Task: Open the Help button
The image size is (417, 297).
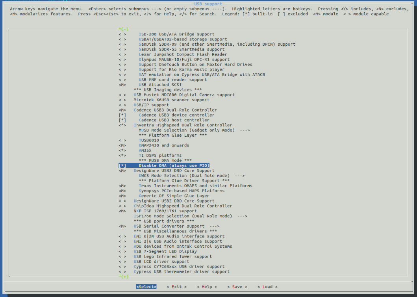Action: [207, 287]
